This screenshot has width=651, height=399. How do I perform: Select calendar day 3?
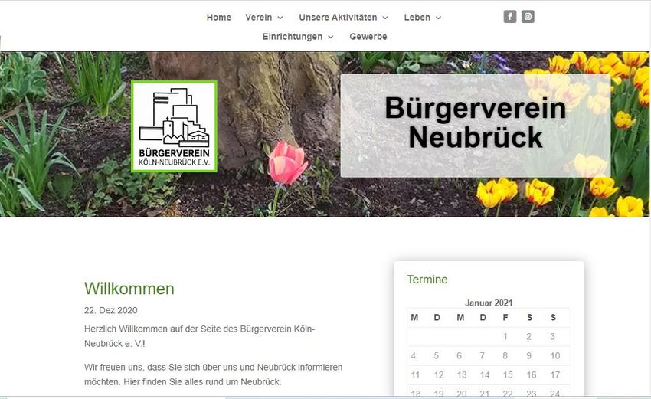[553, 337]
